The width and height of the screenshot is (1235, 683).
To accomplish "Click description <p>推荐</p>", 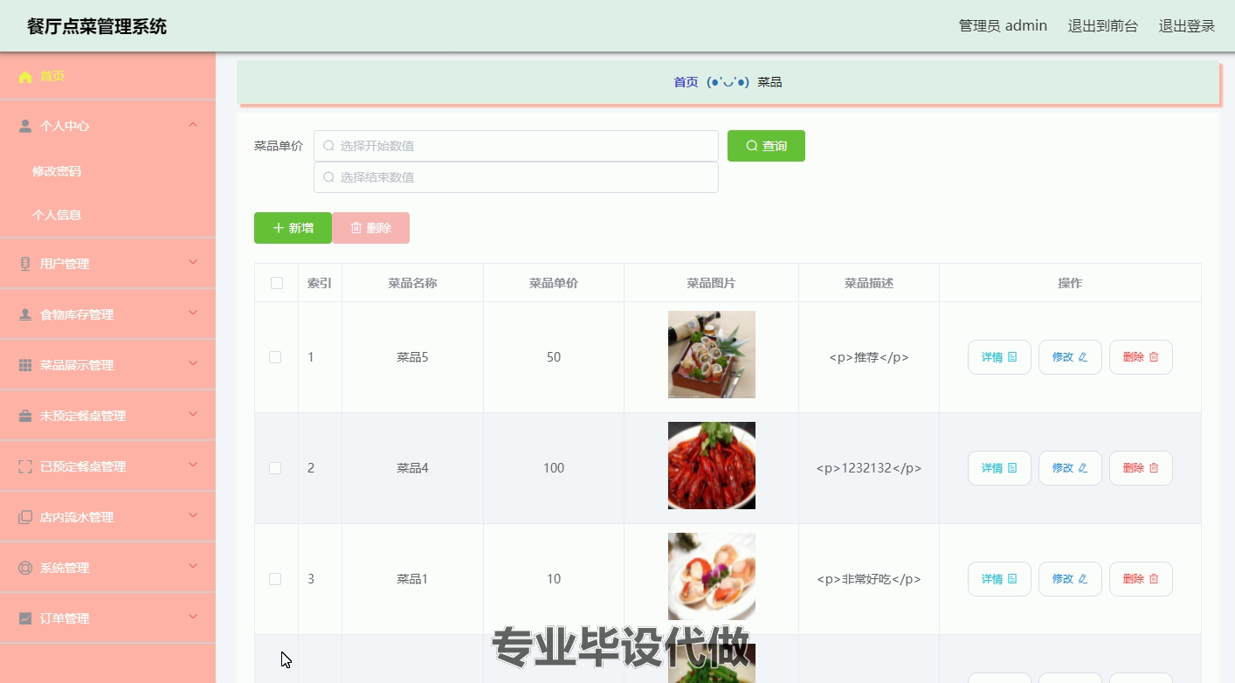I will tap(869, 357).
